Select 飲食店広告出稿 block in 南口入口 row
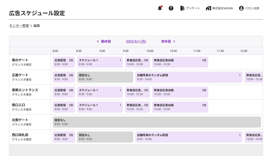The height and width of the screenshot is (156, 272). click(x=180, y=107)
